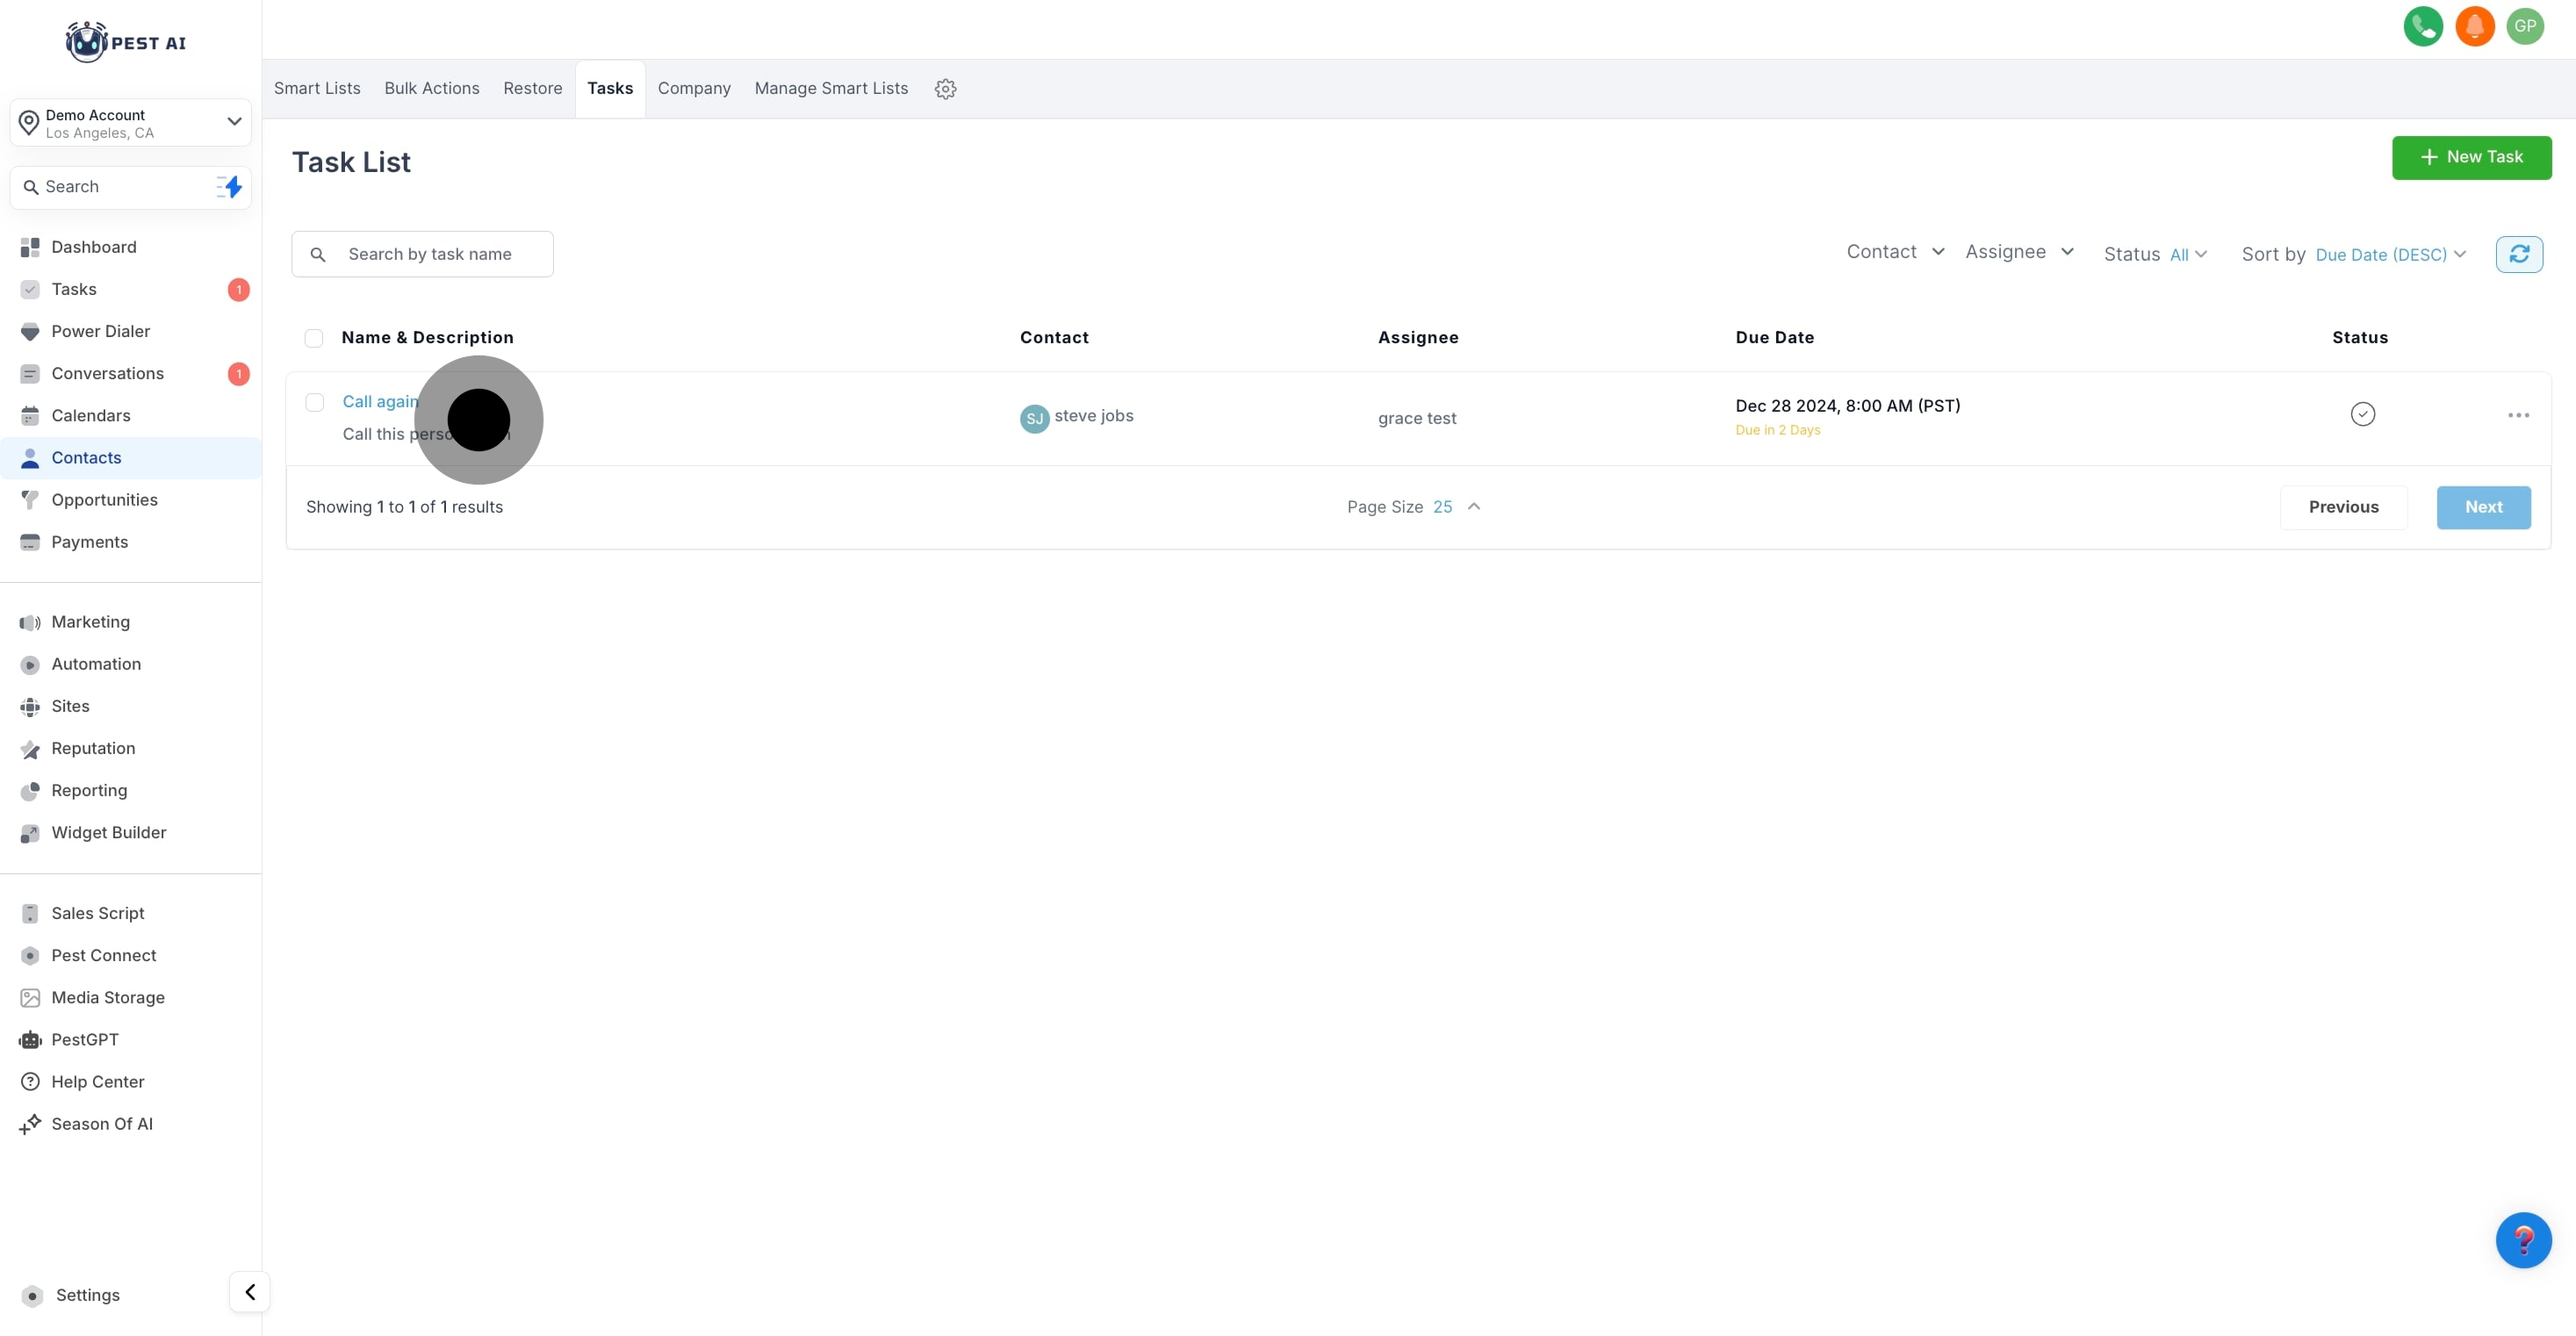Image resolution: width=2576 pixels, height=1336 pixels.
Task: Open the Contact filter dropdown
Action: coord(1894,252)
